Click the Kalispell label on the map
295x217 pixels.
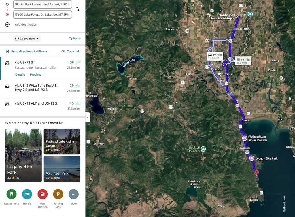218,69
